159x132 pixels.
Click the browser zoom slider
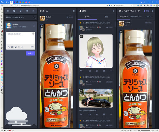144,130
